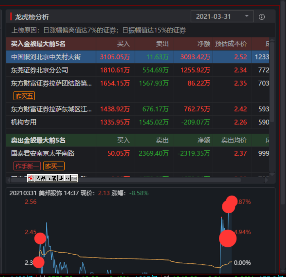Image resolution: width=286 pixels, height=277 pixels.
Task: Select the 中国银河北京中关村大街 row
Action: (x=138, y=57)
